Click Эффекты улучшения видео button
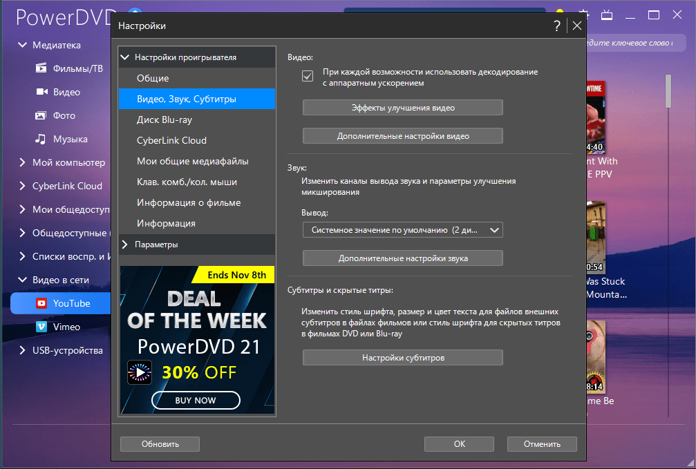 point(402,108)
